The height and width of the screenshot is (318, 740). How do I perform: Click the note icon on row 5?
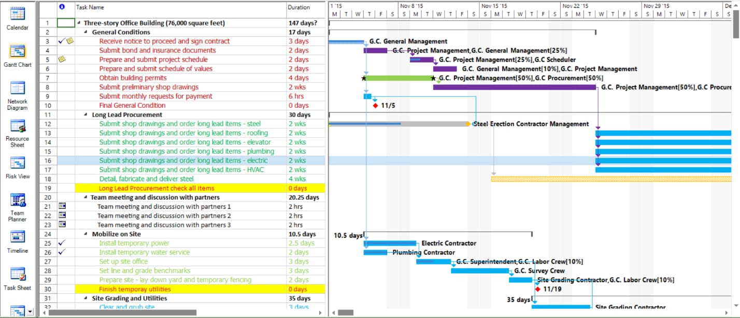tap(62, 60)
